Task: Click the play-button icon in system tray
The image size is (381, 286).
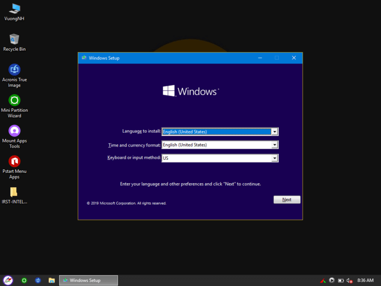Action: (x=332, y=281)
